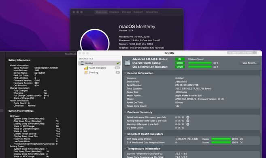Click Error Log count badge
The image size is (266, 158).
[118, 73]
